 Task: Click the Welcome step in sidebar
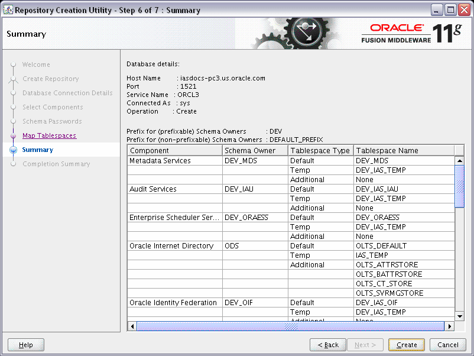[x=36, y=64]
